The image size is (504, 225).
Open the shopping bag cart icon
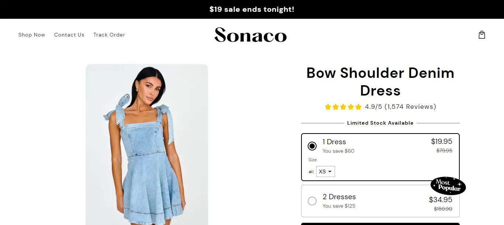click(481, 35)
